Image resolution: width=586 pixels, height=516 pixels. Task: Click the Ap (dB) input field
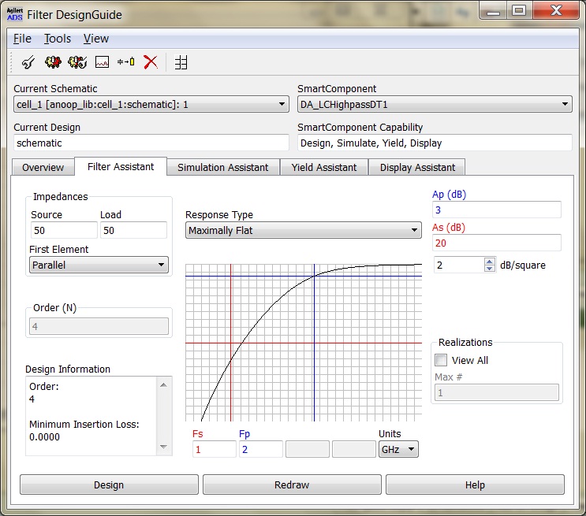pyautogui.click(x=497, y=210)
